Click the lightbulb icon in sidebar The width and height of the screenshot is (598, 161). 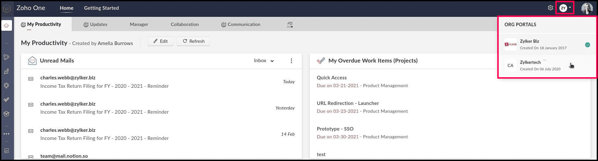[6, 86]
